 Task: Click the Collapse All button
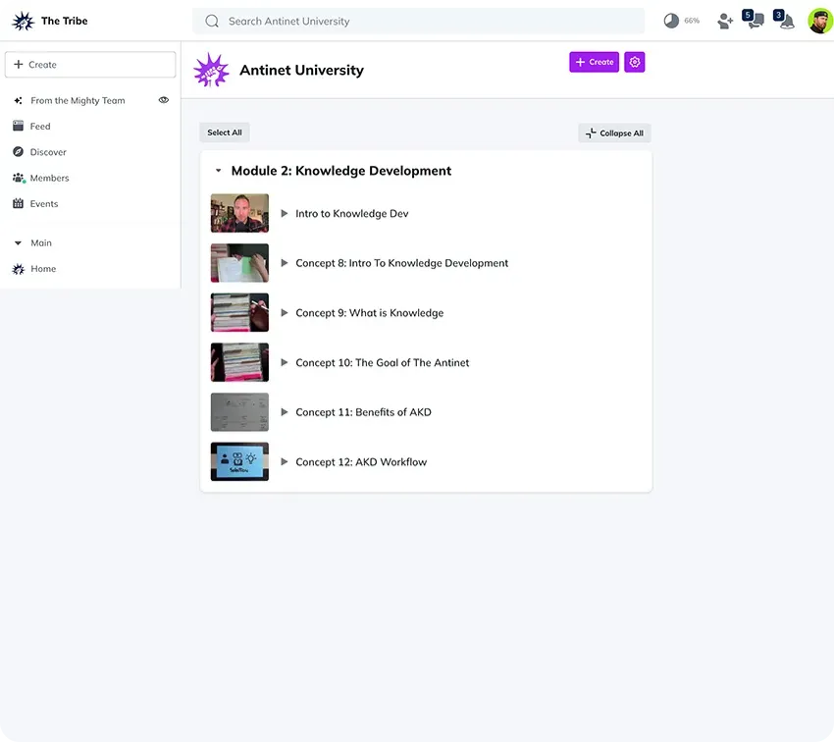coord(614,132)
